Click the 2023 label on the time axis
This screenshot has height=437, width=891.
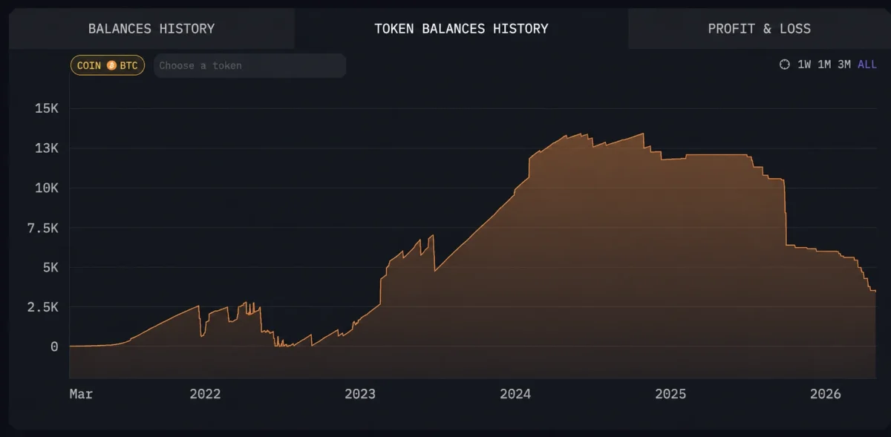[360, 394]
